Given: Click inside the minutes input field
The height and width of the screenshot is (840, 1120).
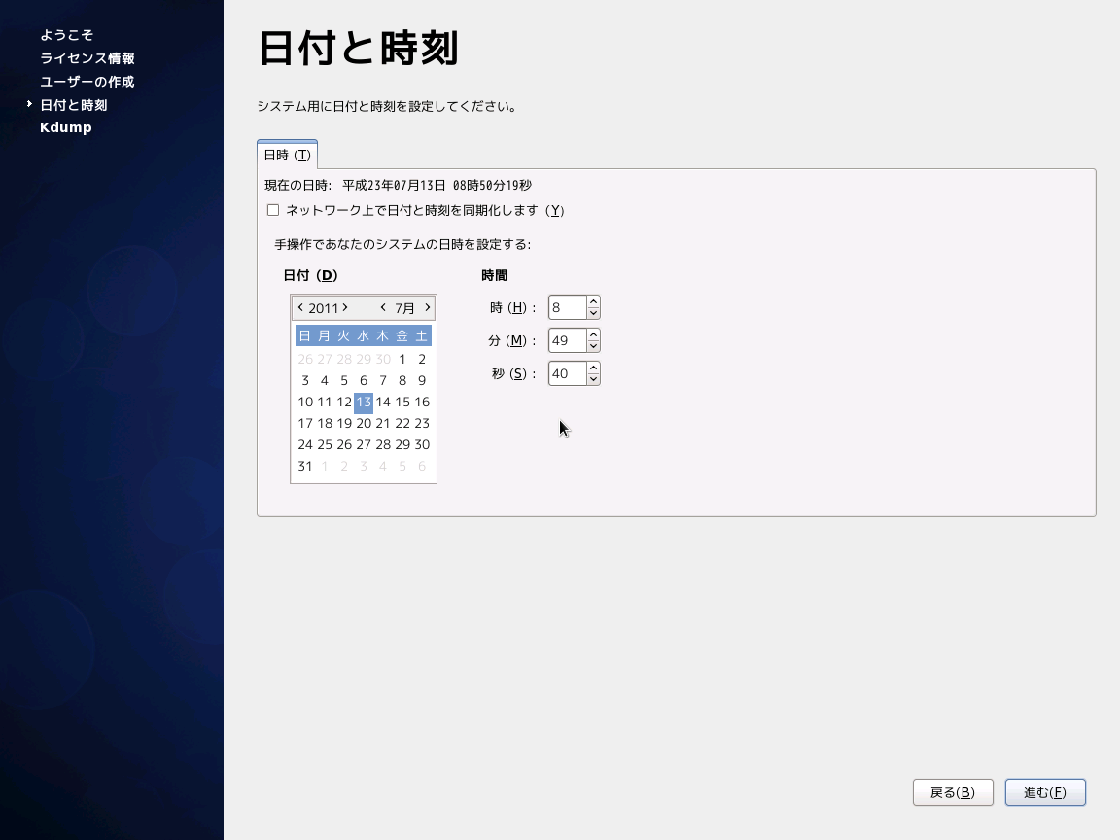Looking at the screenshot, I should click(x=569, y=340).
